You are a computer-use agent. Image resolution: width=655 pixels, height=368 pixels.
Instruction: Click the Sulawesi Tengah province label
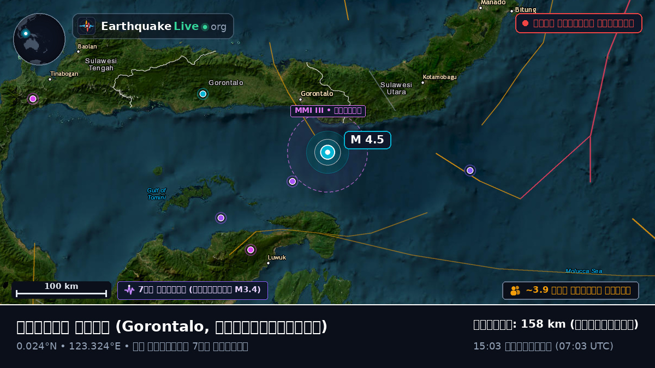(x=101, y=64)
